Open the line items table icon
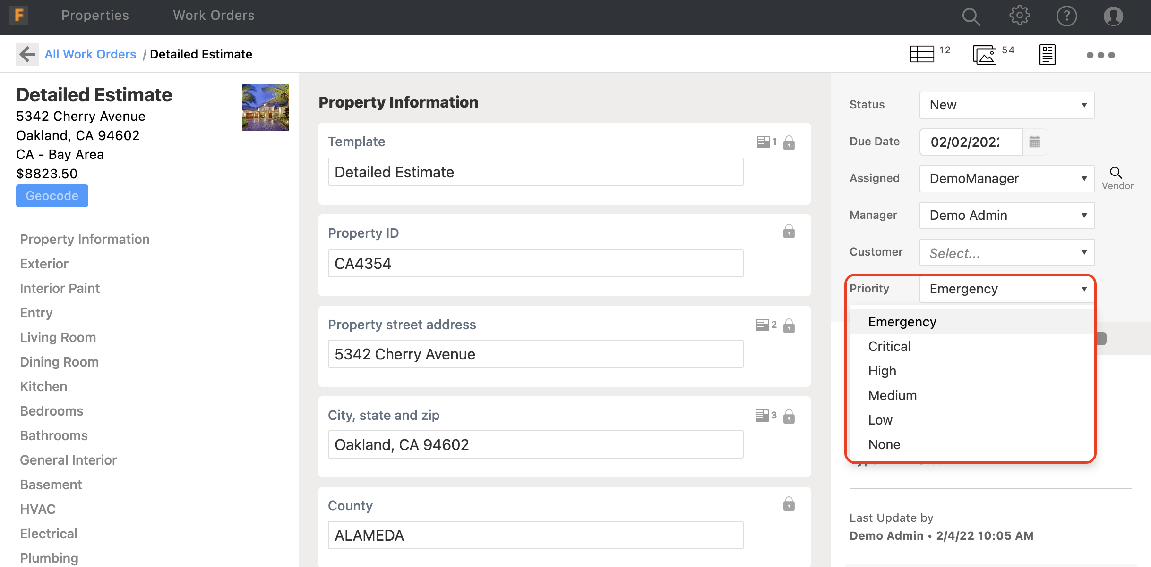Viewport: 1151px width, 567px height. [922, 54]
